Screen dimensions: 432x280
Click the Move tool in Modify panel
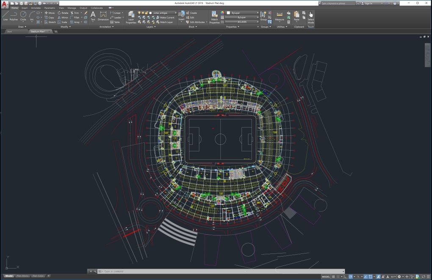[x=49, y=12]
